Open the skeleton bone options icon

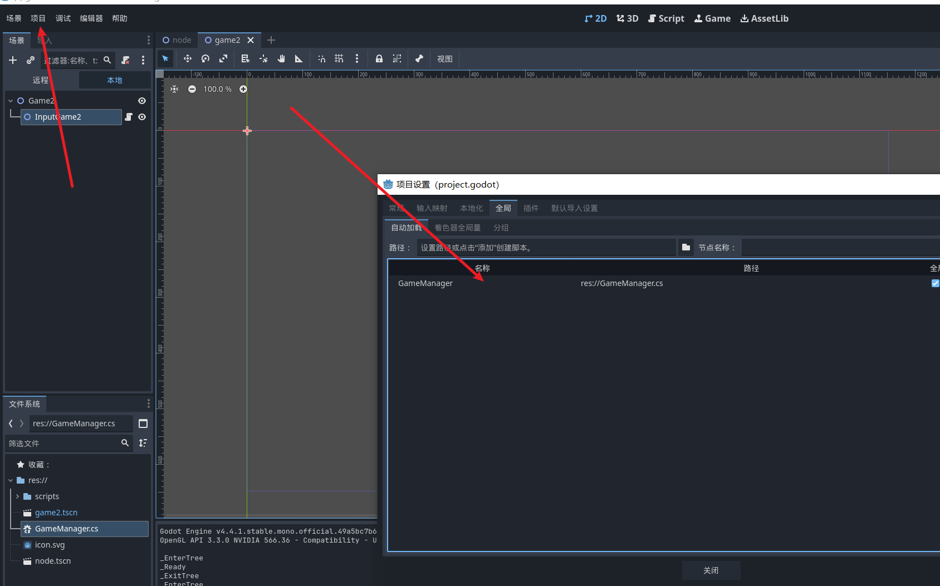pyautogui.click(x=419, y=58)
